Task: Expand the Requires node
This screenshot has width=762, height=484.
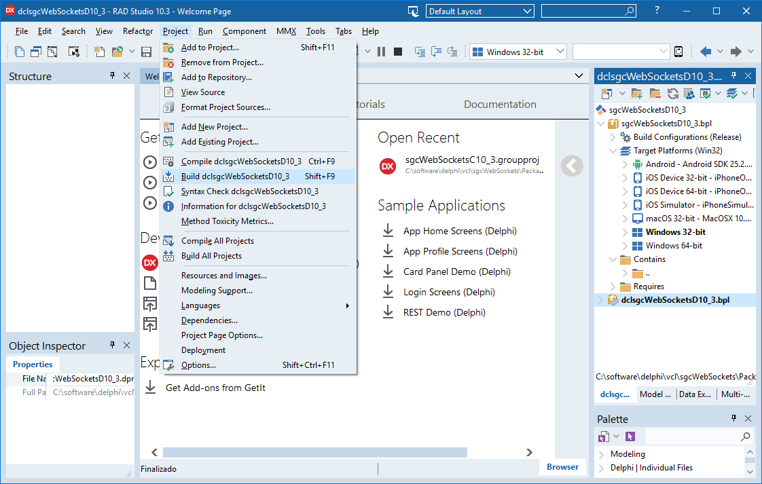Action: [x=613, y=286]
